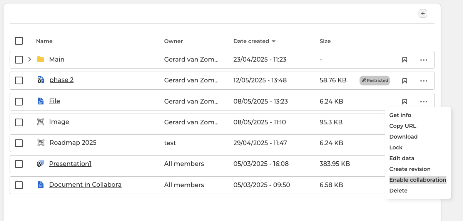
Task: Toggle the select-all checkbox in header
Action: pos(19,41)
